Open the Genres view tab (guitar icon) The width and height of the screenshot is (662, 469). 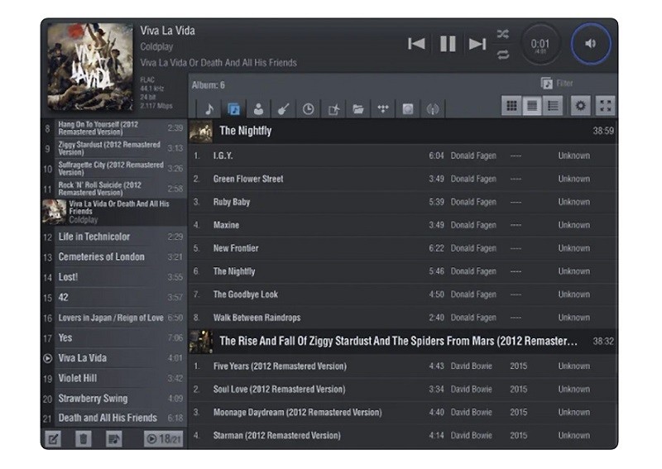click(283, 109)
